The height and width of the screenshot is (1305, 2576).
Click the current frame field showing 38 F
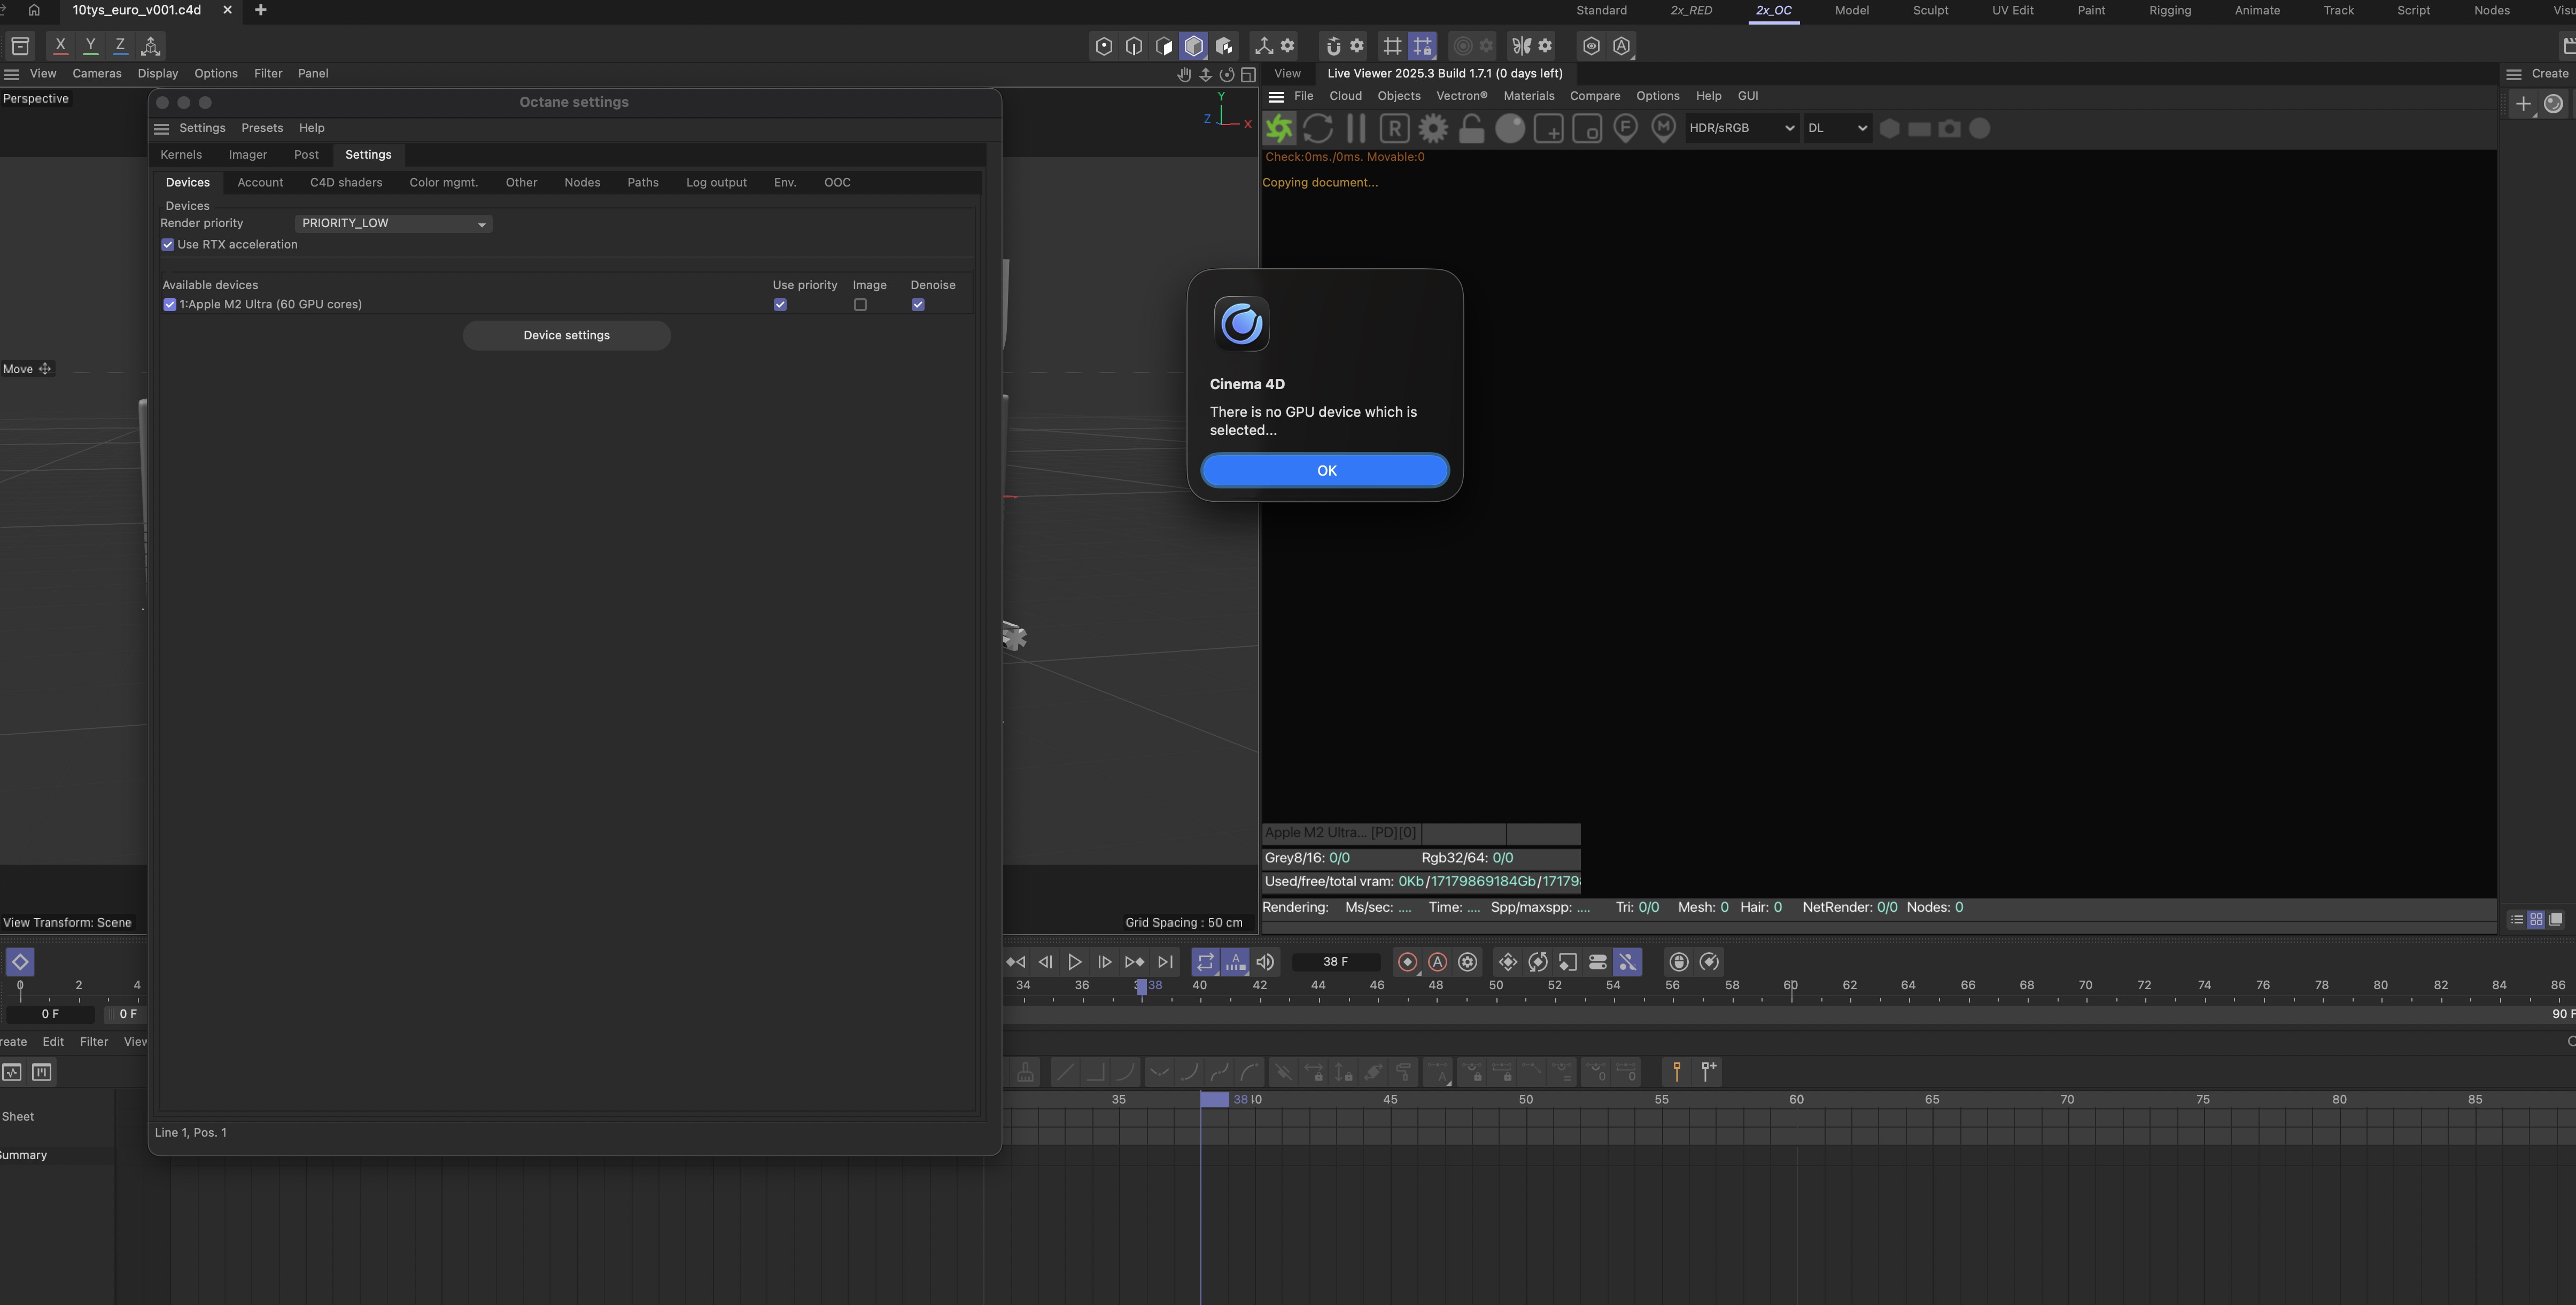(x=1335, y=962)
